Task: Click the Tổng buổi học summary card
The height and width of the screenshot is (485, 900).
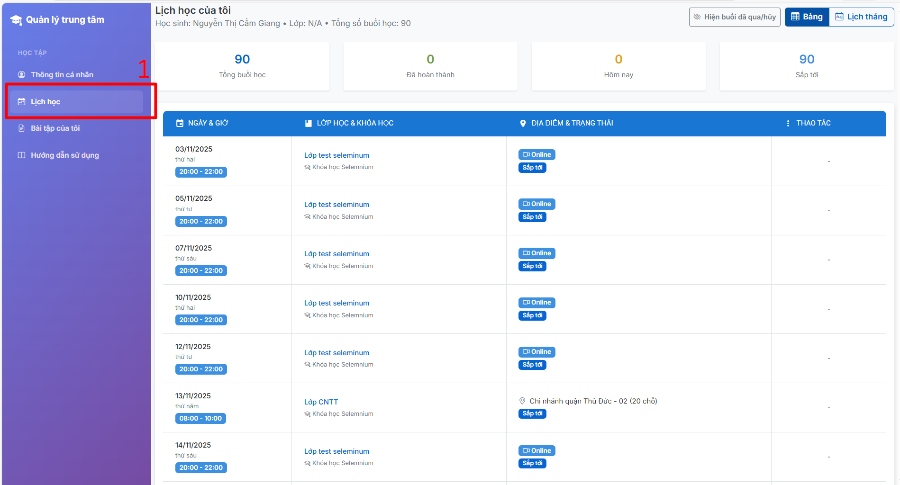Action: pos(242,66)
